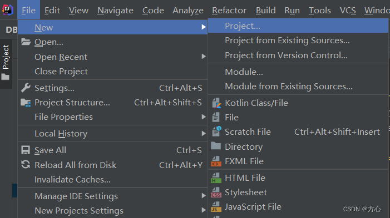This screenshot has width=390, height=218.
Task: Click the Settings wrench icon
Action: pos(26,88)
